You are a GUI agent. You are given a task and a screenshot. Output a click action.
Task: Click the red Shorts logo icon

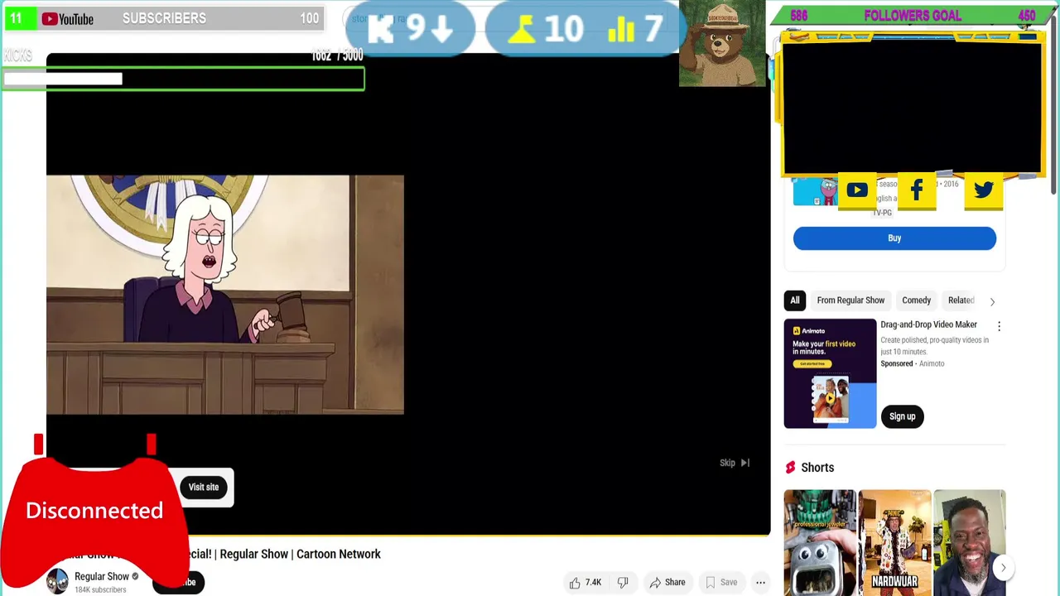pos(790,468)
